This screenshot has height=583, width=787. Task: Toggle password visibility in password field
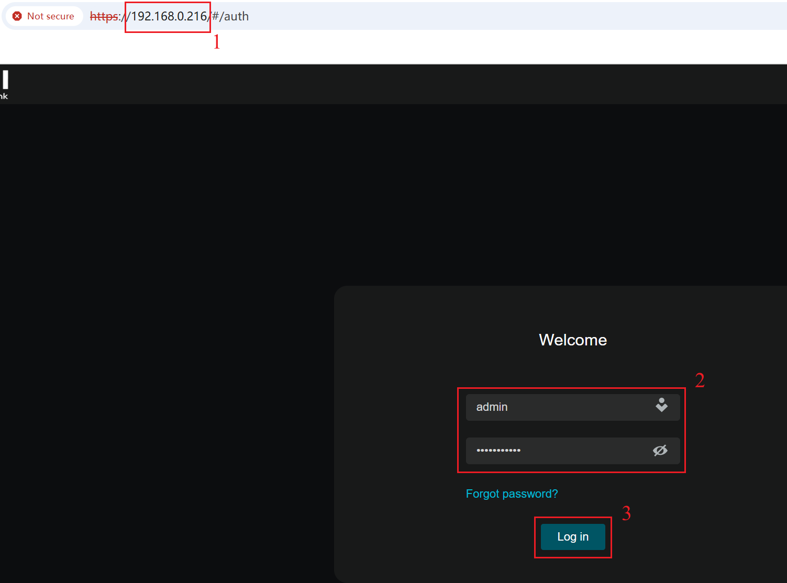click(660, 450)
